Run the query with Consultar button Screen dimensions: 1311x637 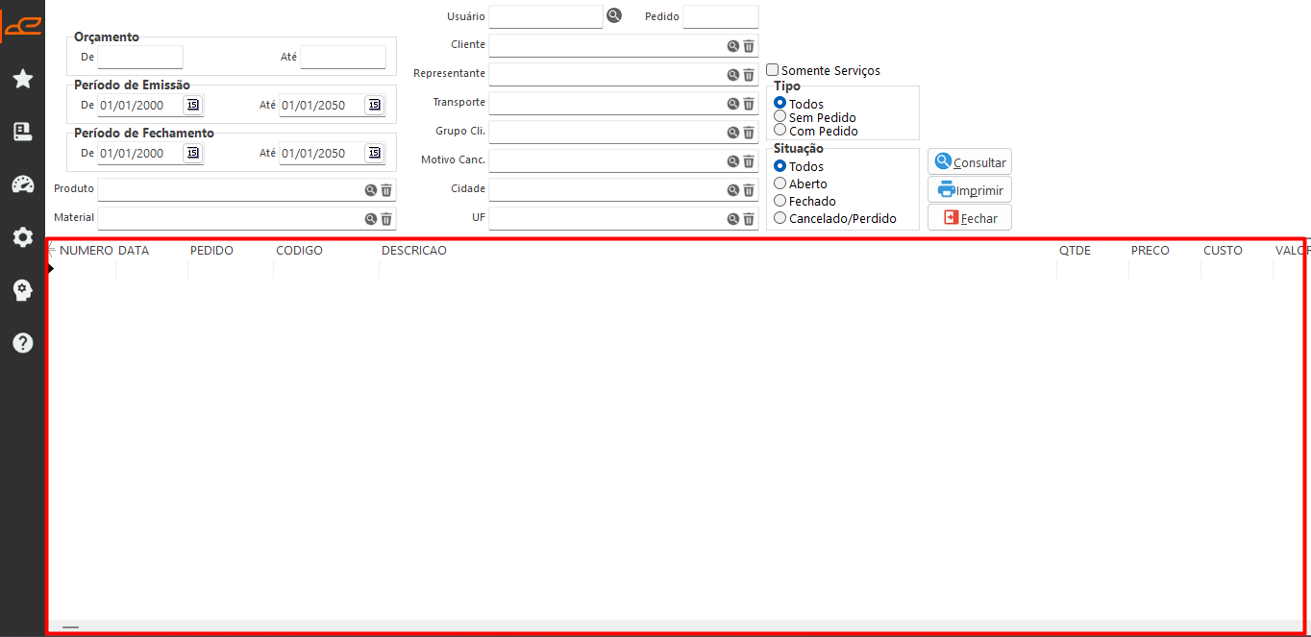[x=970, y=161]
